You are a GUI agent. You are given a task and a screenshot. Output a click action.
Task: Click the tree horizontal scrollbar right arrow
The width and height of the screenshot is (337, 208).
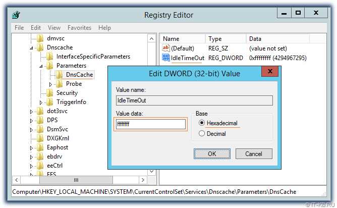143,180
